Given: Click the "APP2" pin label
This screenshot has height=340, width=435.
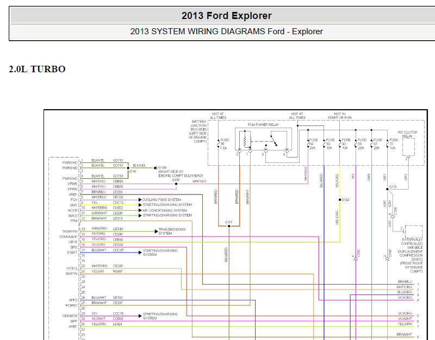Looking at the screenshot, I should click(x=73, y=300).
